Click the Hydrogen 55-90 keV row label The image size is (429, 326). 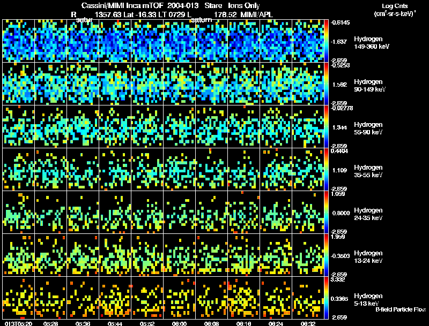click(x=368, y=128)
